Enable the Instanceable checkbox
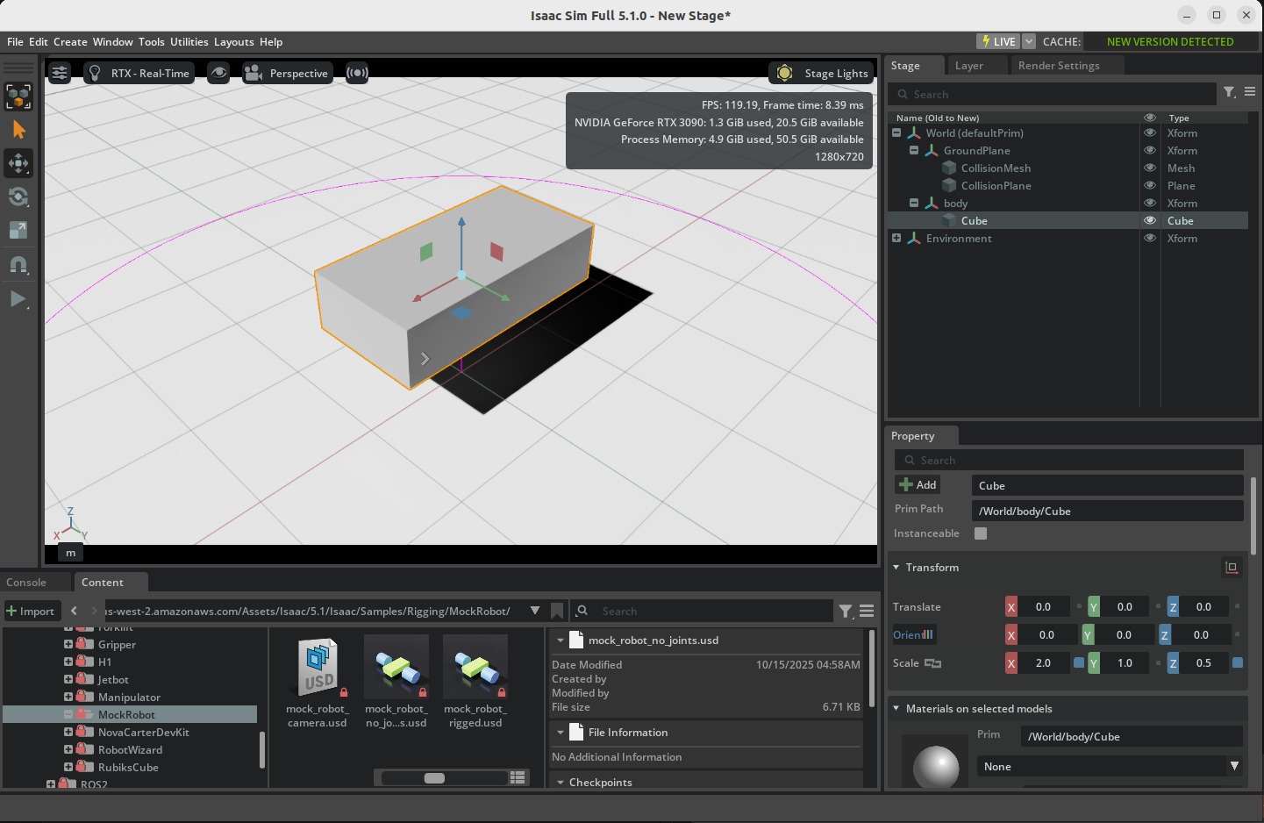The height and width of the screenshot is (823, 1264). tap(980, 533)
